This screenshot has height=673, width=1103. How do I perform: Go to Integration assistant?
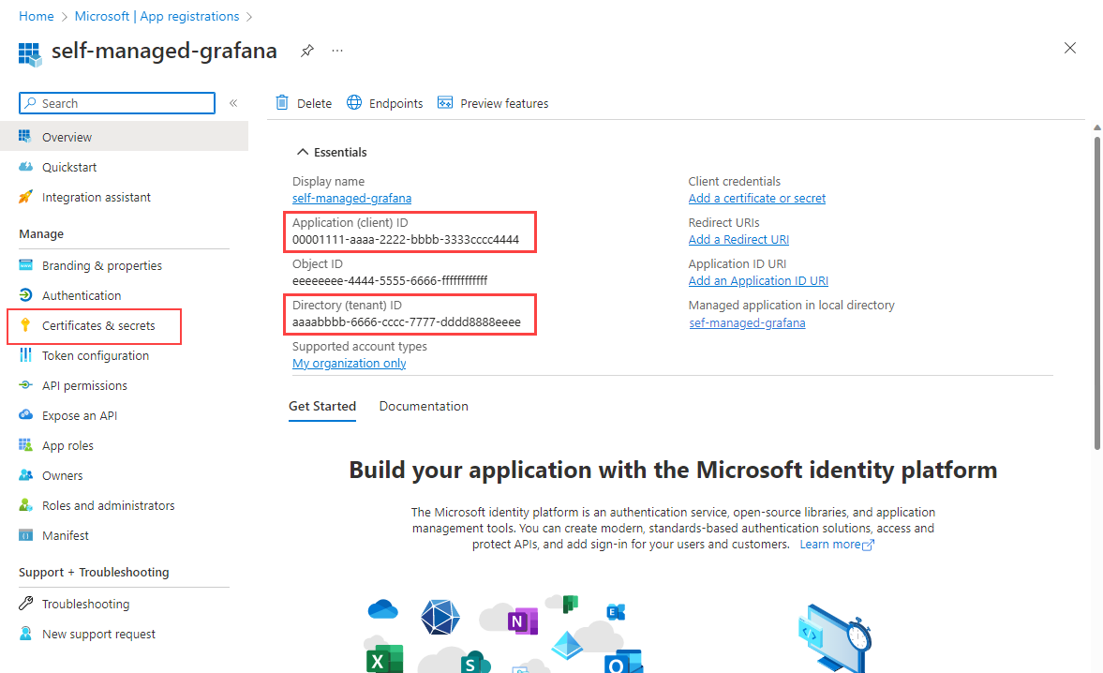coord(97,197)
